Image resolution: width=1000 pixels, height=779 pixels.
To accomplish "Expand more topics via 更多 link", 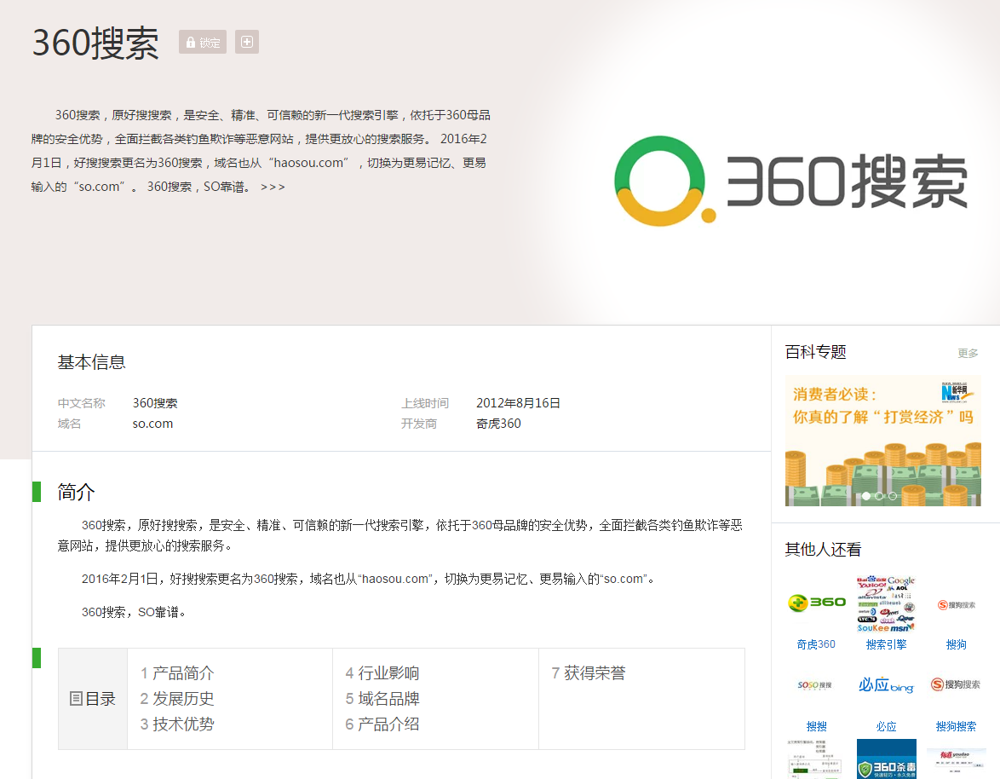I will 968,352.
